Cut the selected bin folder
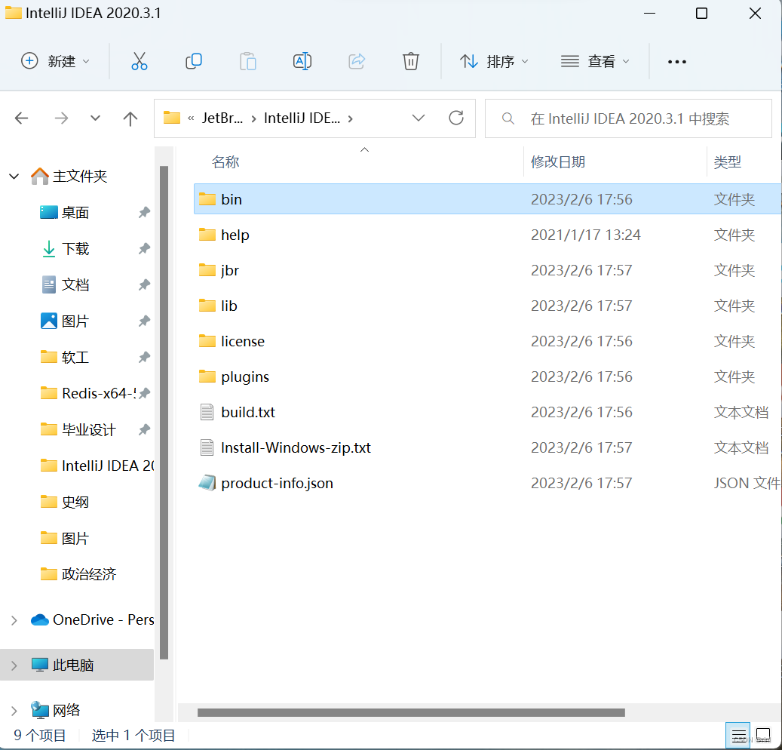 pyautogui.click(x=140, y=61)
